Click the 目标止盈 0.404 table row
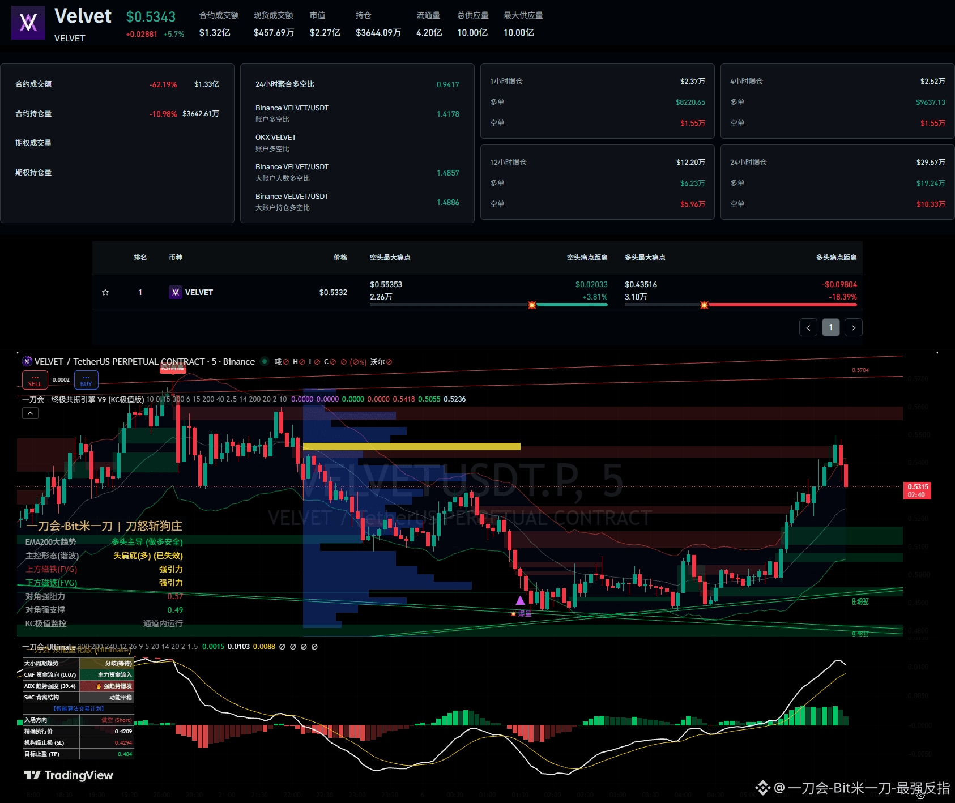Image resolution: width=955 pixels, height=803 pixels. point(78,754)
